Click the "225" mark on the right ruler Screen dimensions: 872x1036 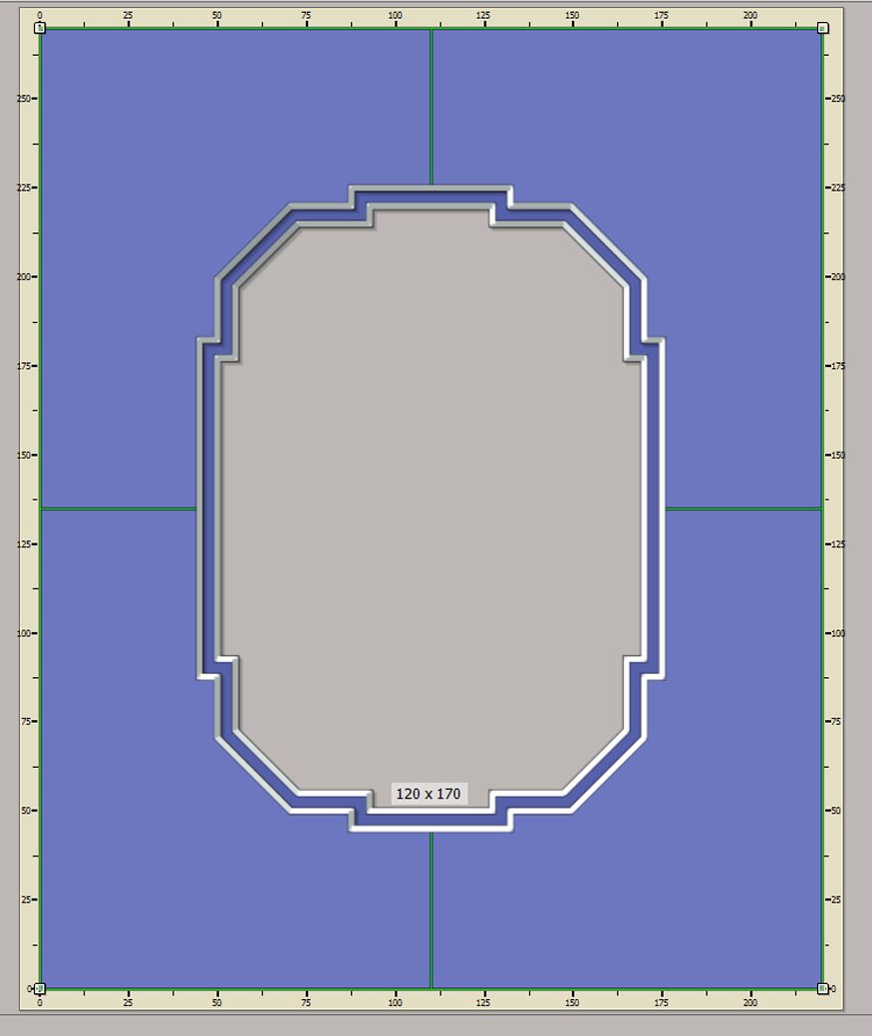click(x=838, y=187)
